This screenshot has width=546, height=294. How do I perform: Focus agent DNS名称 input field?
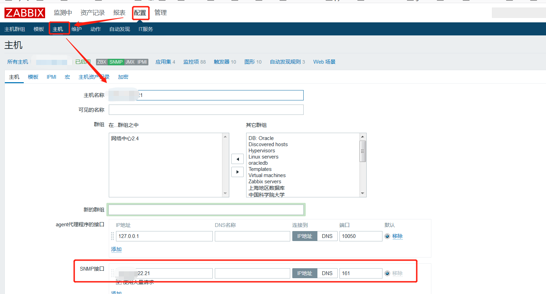pyautogui.click(x=252, y=236)
